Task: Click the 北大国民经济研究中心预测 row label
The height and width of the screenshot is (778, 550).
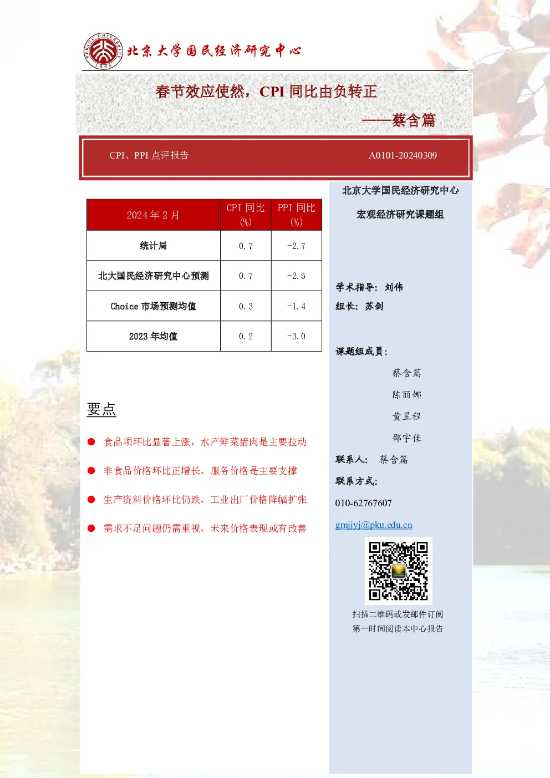Action: 153,276
